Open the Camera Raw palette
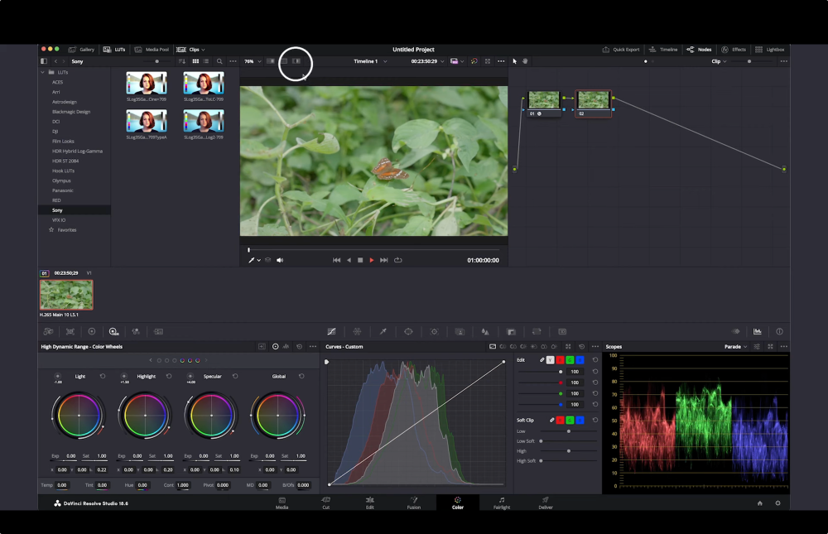Viewport: 828px width, 534px height. pyautogui.click(x=48, y=332)
